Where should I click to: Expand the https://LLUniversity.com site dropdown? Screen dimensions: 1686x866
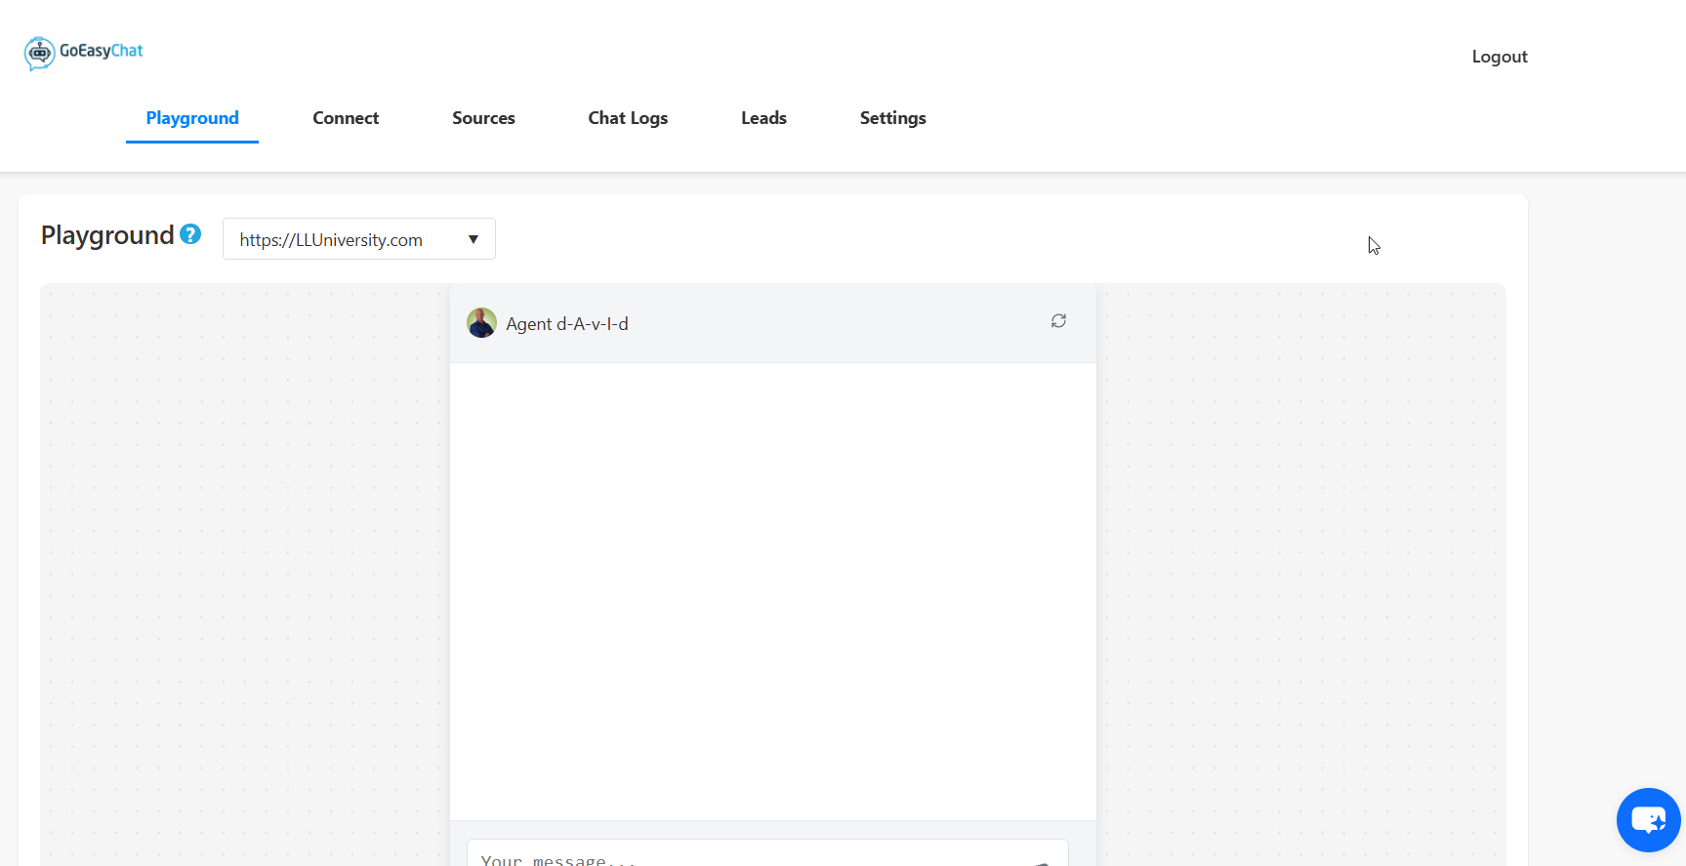pos(359,239)
